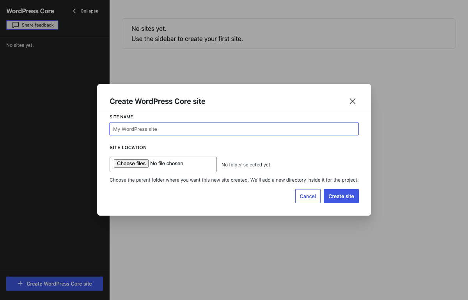
Task: Click the WordPress Core sidebar title
Action: click(x=30, y=11)
